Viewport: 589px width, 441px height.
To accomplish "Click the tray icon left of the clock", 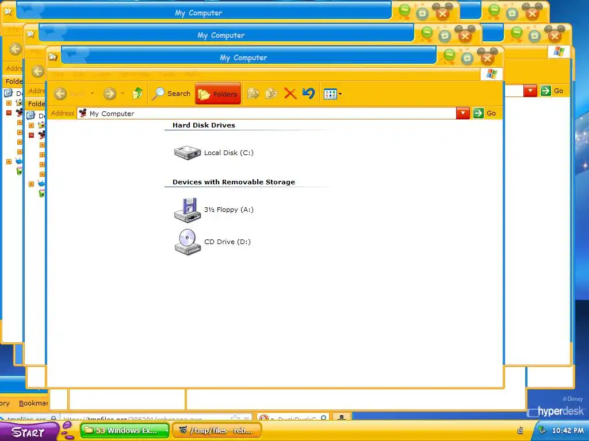I will [x=542, y=431].
